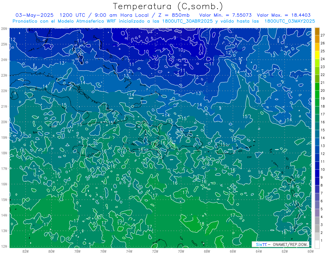Click the "18" contour label inside the map
The height and width of the screenshot is (255, 330).
point(202,224)
